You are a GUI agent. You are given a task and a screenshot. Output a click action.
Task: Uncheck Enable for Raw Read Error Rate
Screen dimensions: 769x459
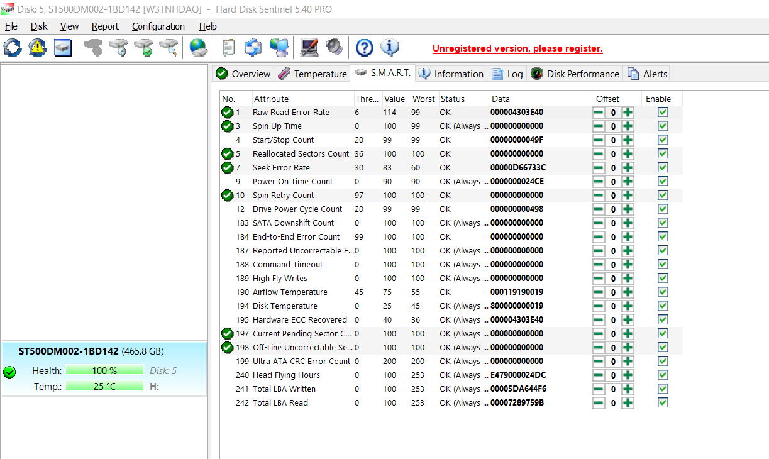(x=662, y=112)
